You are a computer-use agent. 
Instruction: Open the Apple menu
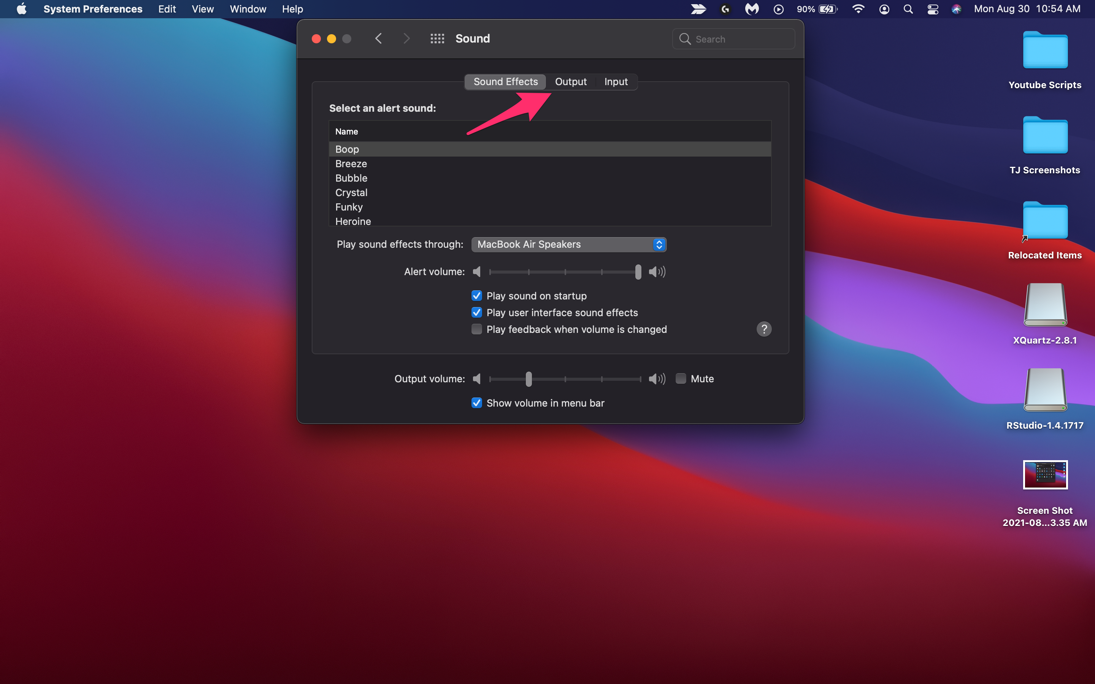tap(21, 9)
